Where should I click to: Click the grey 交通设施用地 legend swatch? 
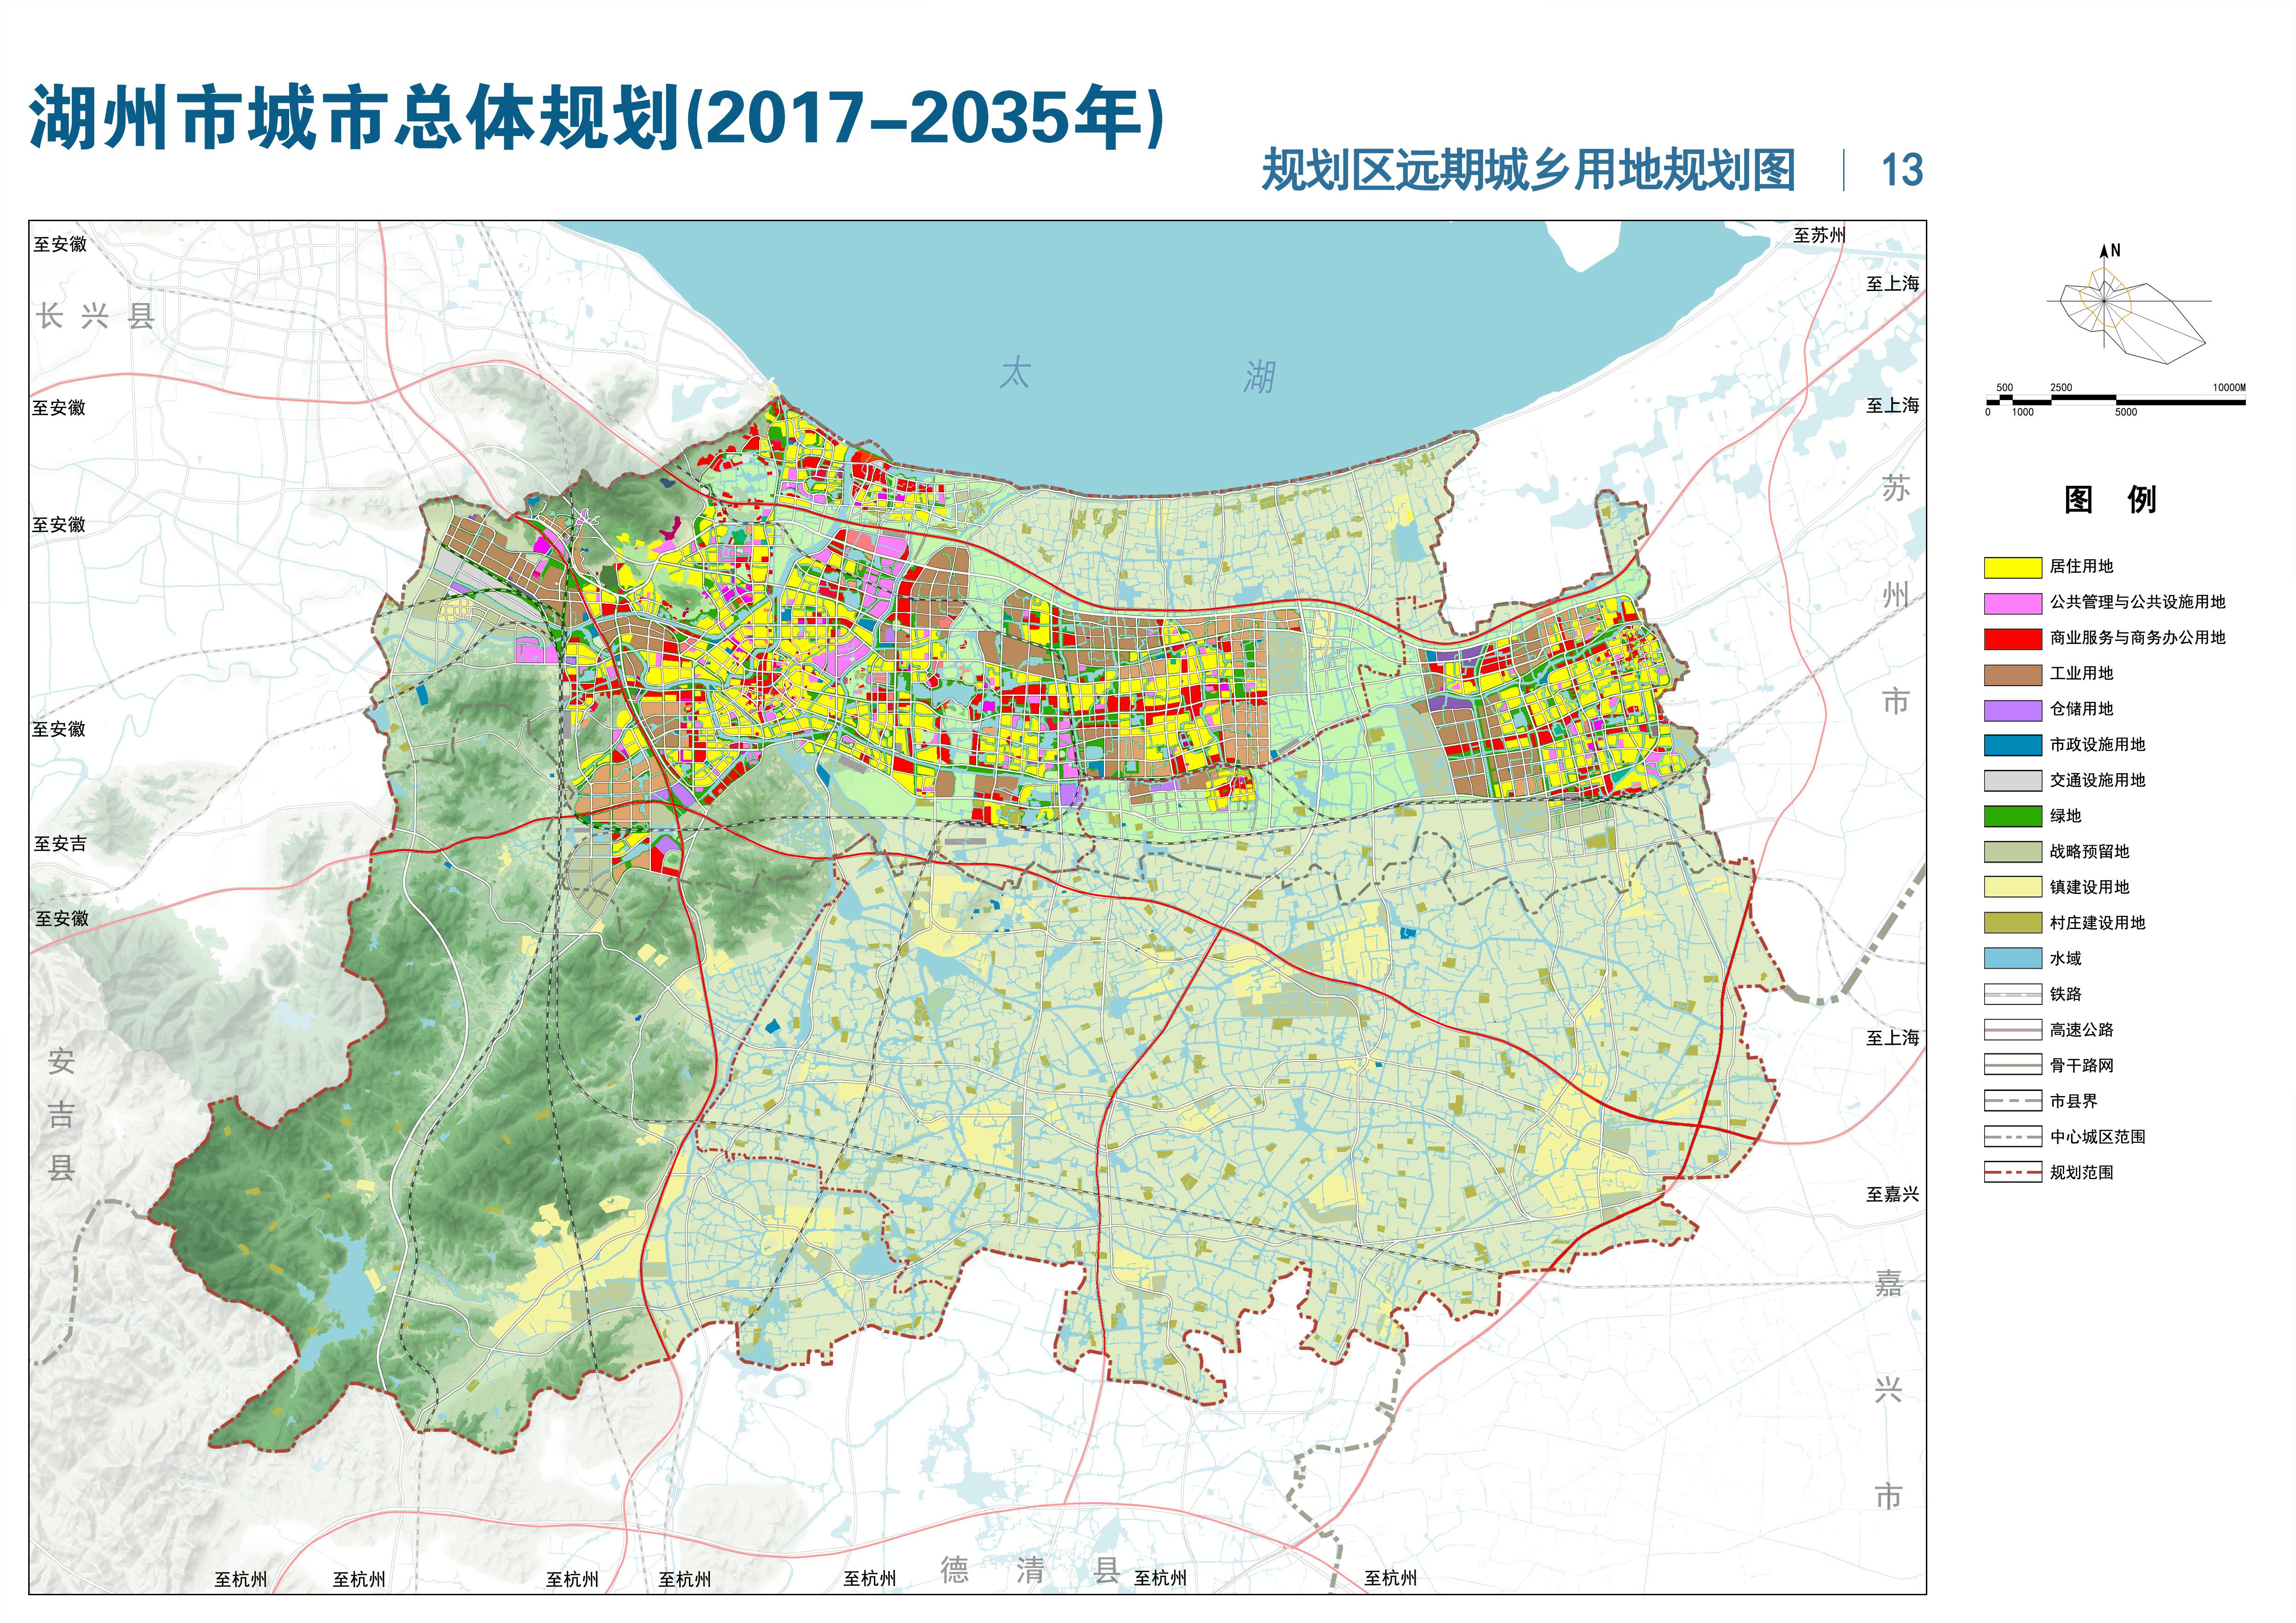click(2012, 781)
